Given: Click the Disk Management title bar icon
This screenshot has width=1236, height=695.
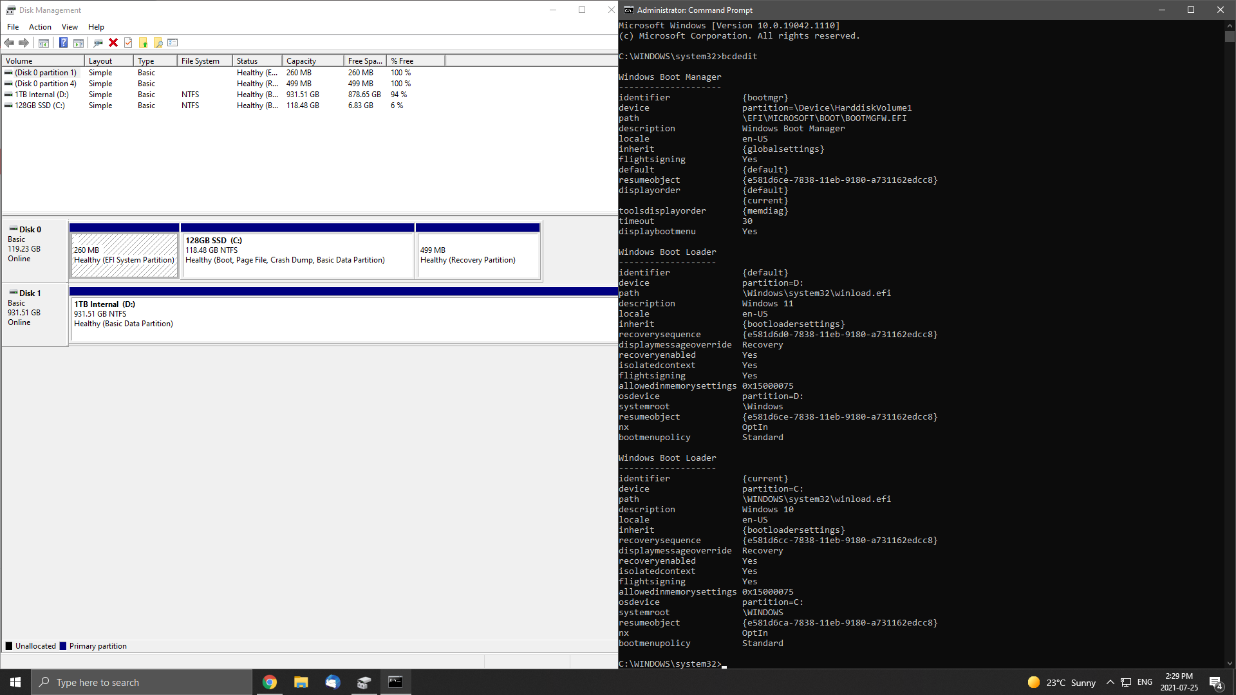Looking at the screenshot, I should 10,10.
